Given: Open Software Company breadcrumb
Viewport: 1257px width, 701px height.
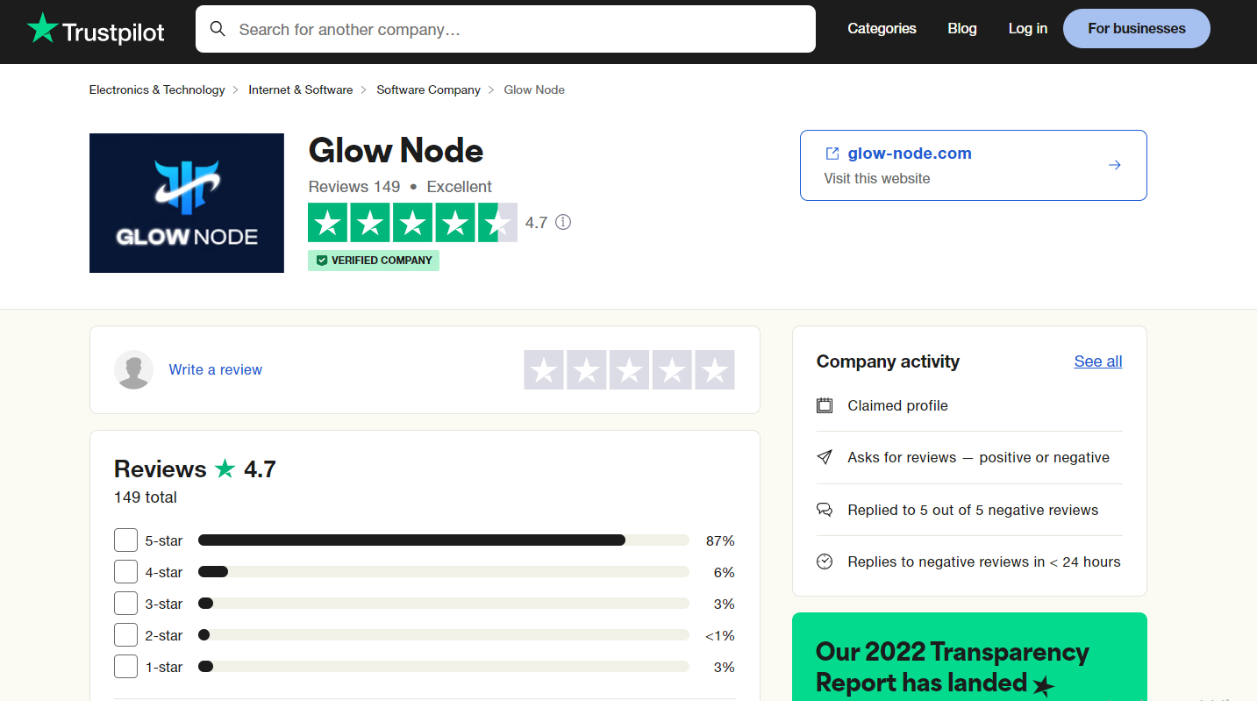Looking at the screenshot, I should pyautogui.click(x=429, y=89).
